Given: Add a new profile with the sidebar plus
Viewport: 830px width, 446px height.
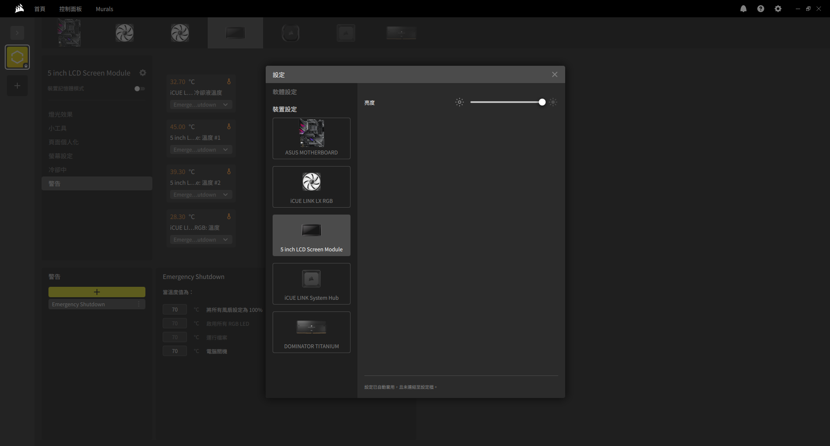Looking at the screenshot, I should pyautogui.click(x=17, y=86).
